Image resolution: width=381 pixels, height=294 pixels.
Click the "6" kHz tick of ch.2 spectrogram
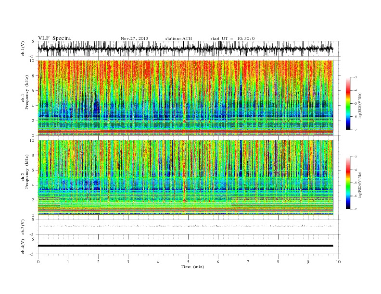[34, 170]
